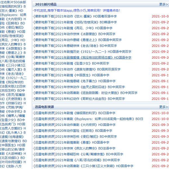
Task: Open left sidebar 《八哥/恶鸟的祝福 entry
Action: [x=12, y=61]
